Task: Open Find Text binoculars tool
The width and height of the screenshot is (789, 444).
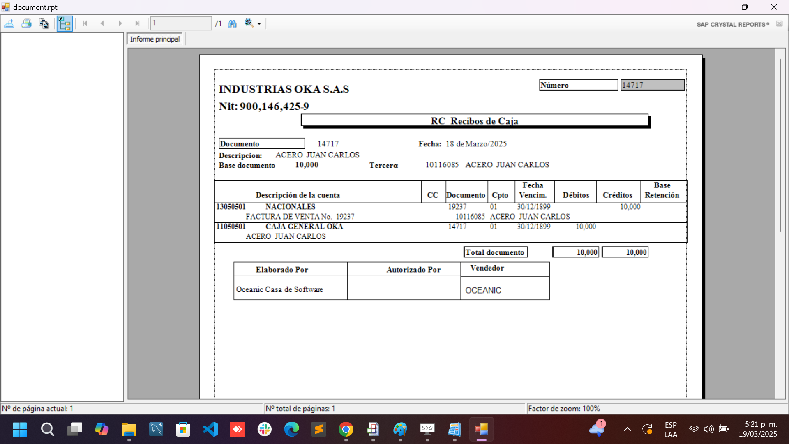Action: click(x=232, y=23)
